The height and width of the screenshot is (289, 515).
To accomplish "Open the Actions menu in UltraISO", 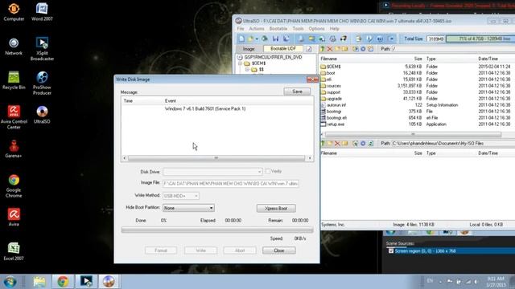I will (257, 29).
